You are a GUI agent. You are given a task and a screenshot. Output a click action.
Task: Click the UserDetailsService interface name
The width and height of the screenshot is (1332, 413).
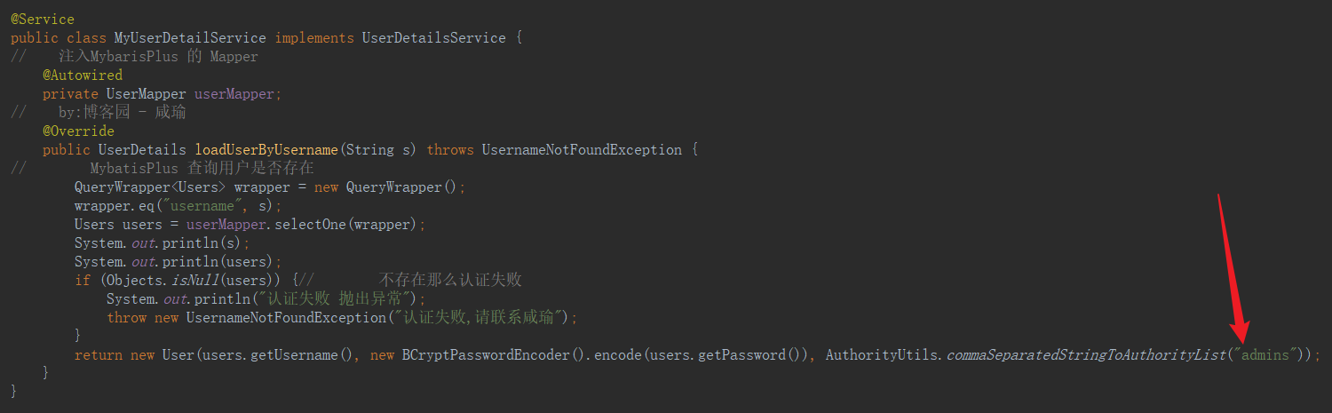coord(433,37)
